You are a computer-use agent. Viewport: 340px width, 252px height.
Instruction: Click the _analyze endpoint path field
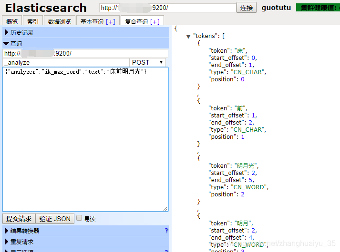66,62
